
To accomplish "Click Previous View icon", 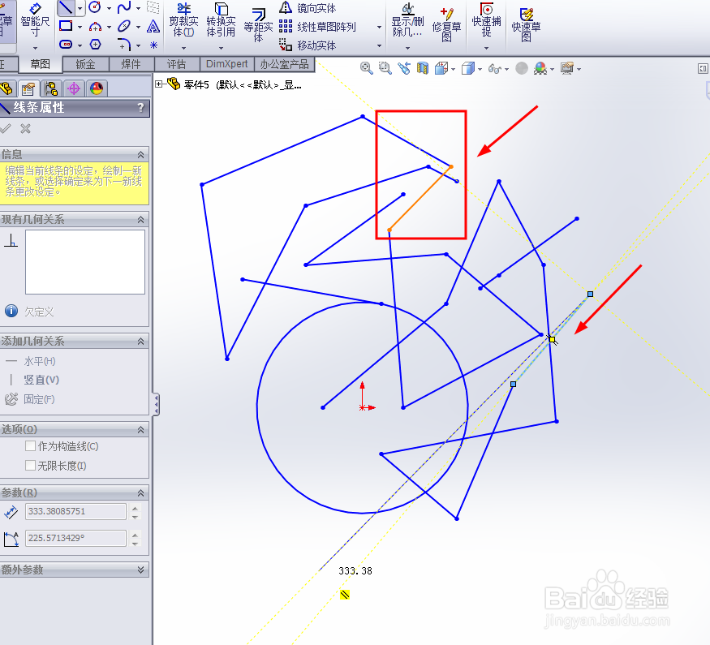I will click(404, 68).
